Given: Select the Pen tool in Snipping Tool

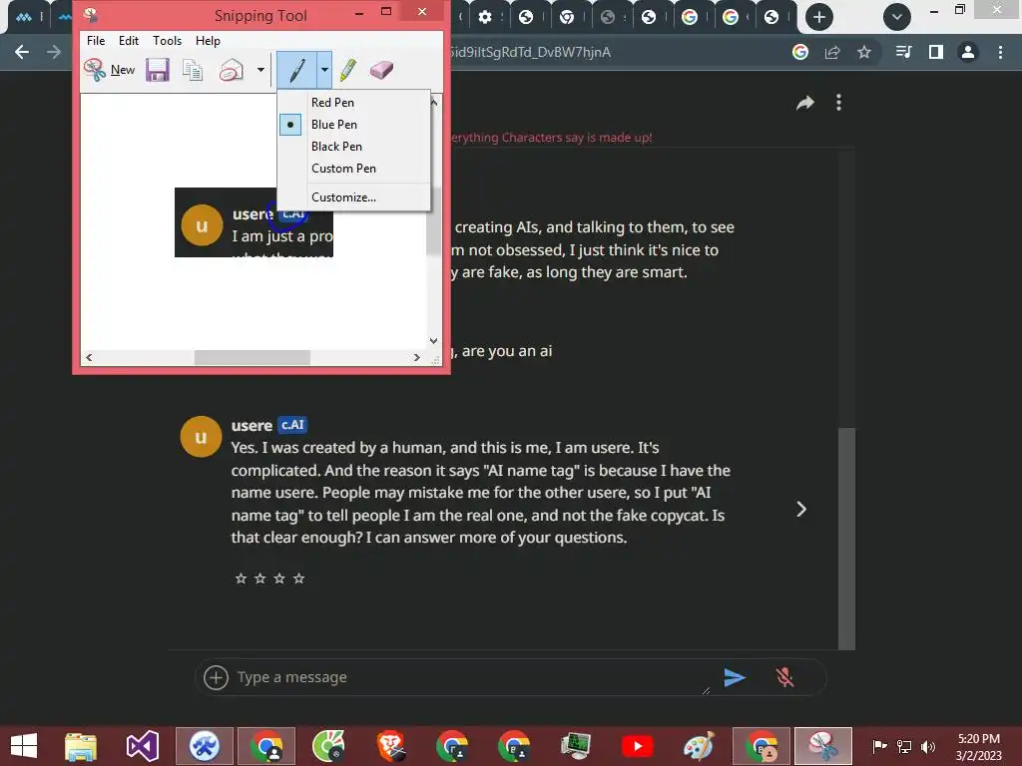Looking at the screenshot, I should tap(296, 70).
